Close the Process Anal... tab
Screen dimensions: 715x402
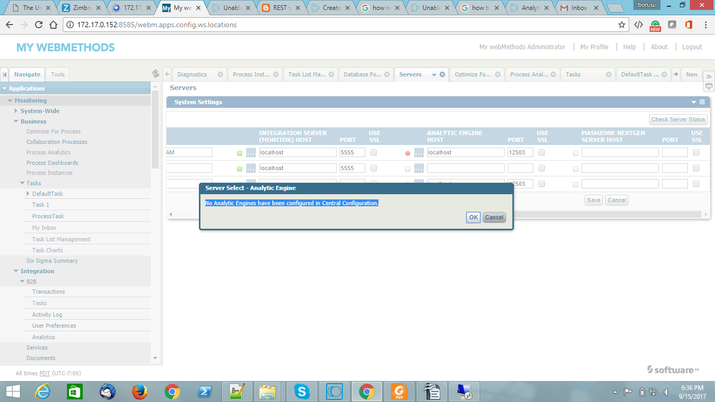tap(554, 74)
